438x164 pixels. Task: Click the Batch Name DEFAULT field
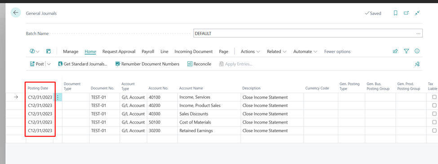point(308,34)
